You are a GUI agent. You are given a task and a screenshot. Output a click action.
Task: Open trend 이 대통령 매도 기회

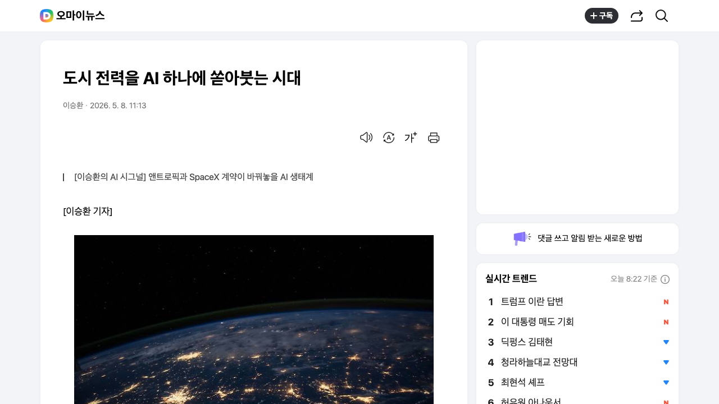pos(538,322)
